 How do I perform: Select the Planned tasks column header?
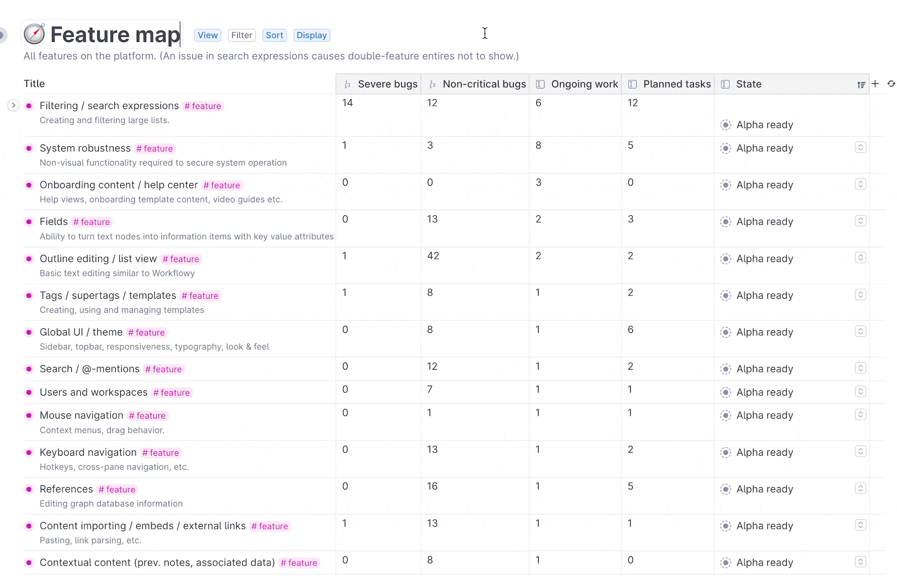click(x=668, y=84)
